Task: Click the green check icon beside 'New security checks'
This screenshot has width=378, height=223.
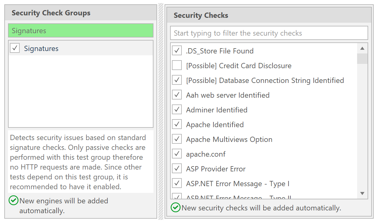Action: coord(176,208)
